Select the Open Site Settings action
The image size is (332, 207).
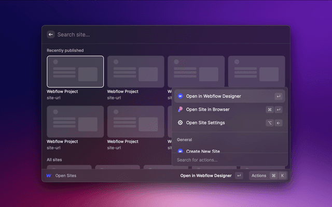pos(205,123)
